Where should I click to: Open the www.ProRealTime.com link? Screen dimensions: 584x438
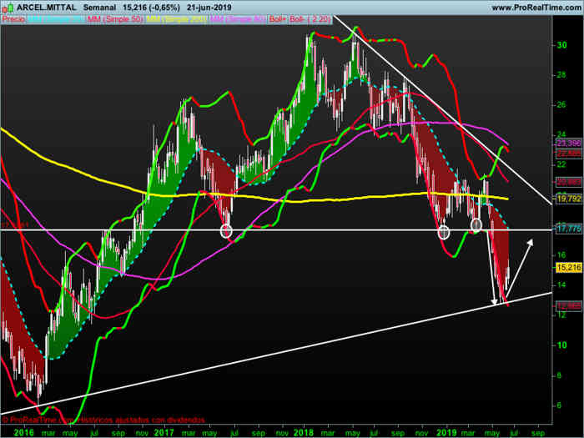tap(536, 8)
